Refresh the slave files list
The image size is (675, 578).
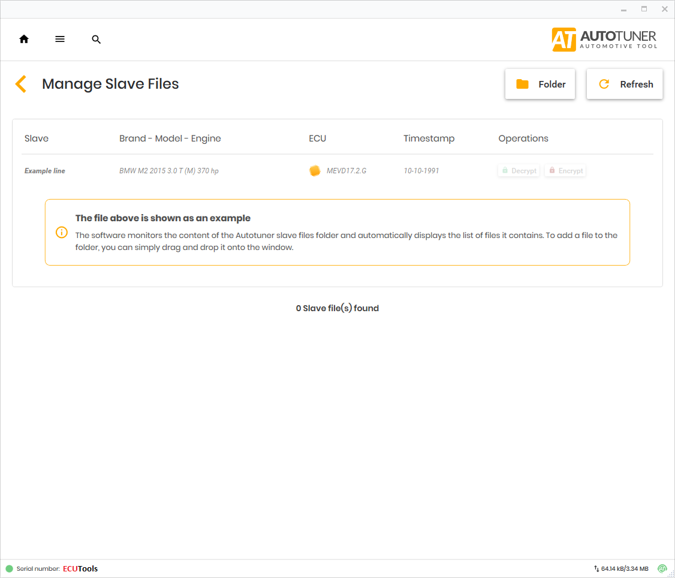(x=625, y=85)
